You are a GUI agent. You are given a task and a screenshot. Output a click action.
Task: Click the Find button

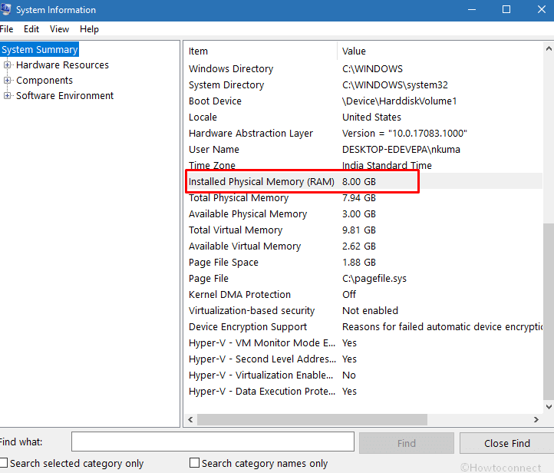coord(407,443)
